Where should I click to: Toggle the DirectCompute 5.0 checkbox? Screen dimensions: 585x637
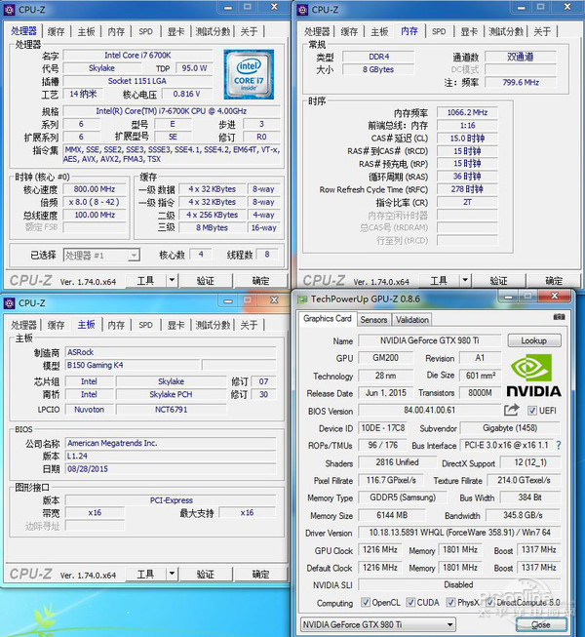[x=489, y=602]
